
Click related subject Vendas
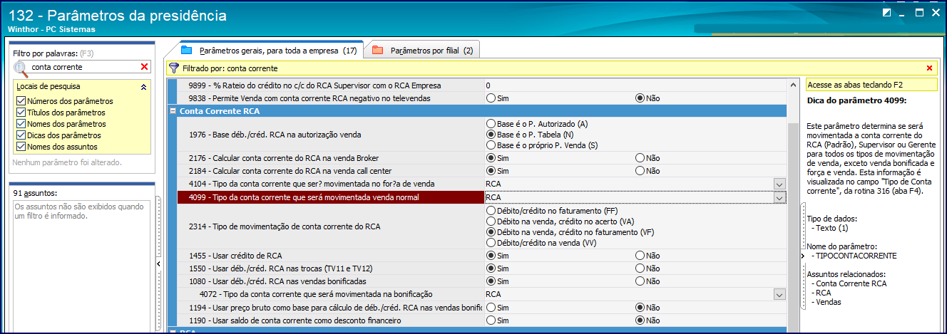pos(829,302)
